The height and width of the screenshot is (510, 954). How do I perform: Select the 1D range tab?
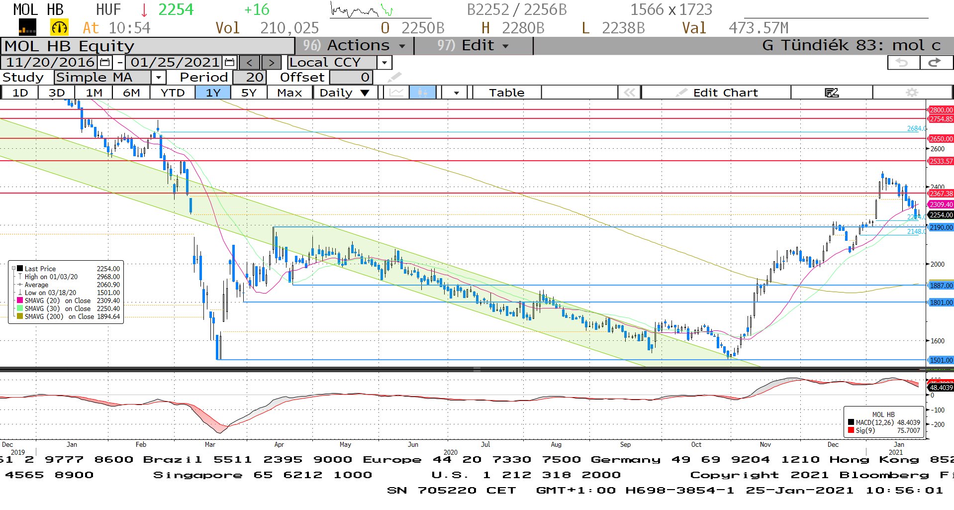click(20, 93)
